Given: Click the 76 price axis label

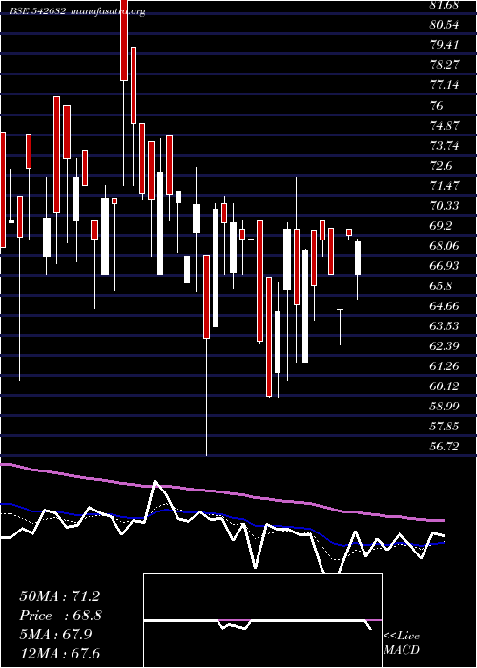Looking at the screenshot, I should [437, 105].
